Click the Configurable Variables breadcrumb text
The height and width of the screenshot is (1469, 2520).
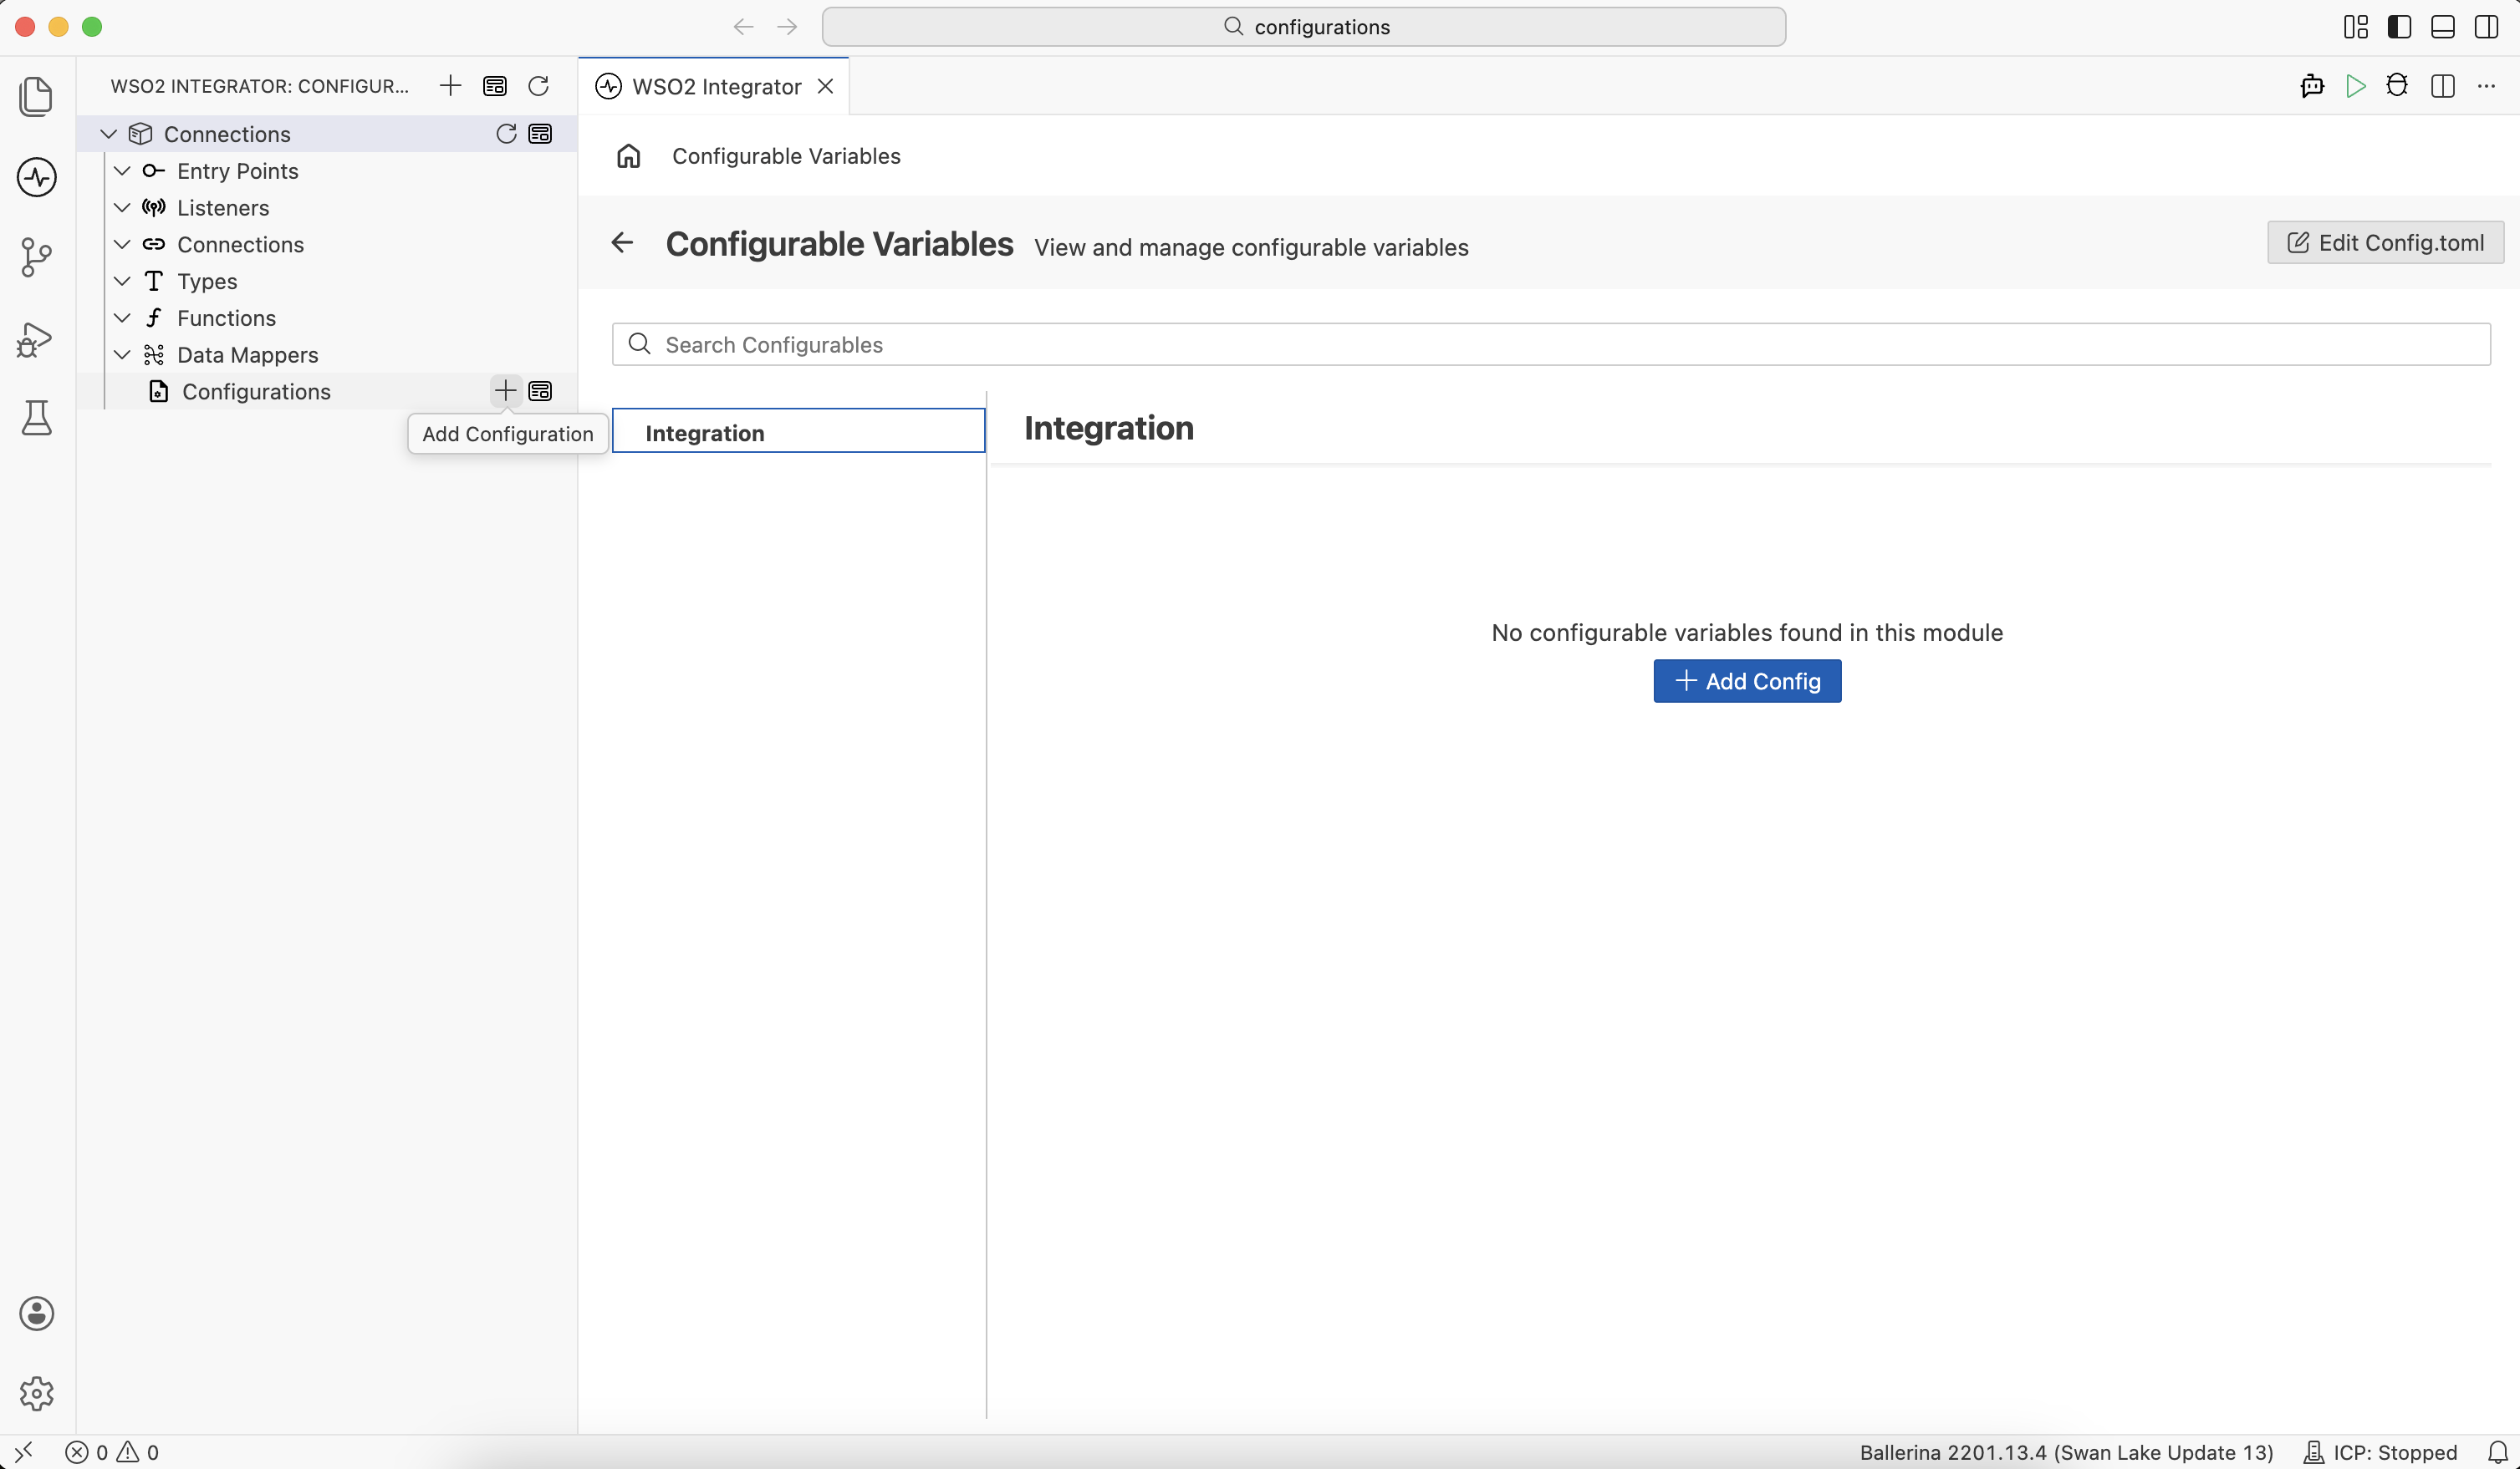pyautogui.click(x=786, y=156)
